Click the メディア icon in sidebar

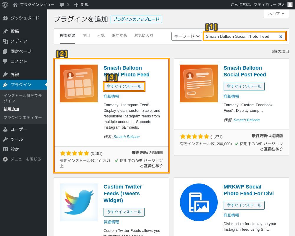(5, 41)
